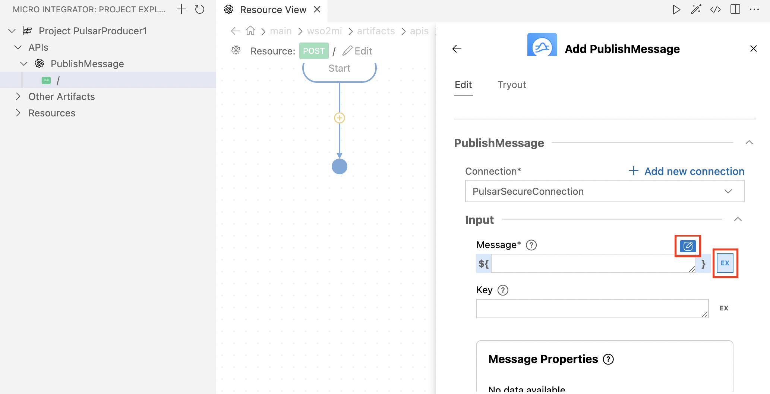The width and height of the screenshot is (770, 394).
Task: Collapse the APIs tree node
Action: (x=18, y=47)
